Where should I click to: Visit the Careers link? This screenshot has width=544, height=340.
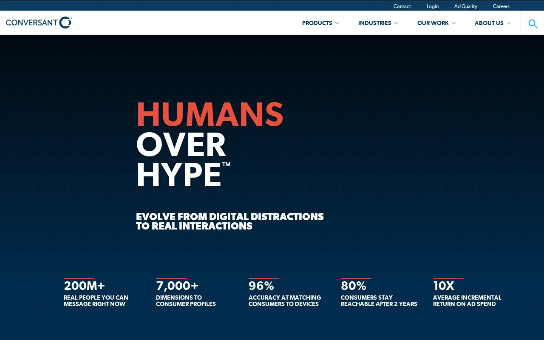click(x=501, y=6)
